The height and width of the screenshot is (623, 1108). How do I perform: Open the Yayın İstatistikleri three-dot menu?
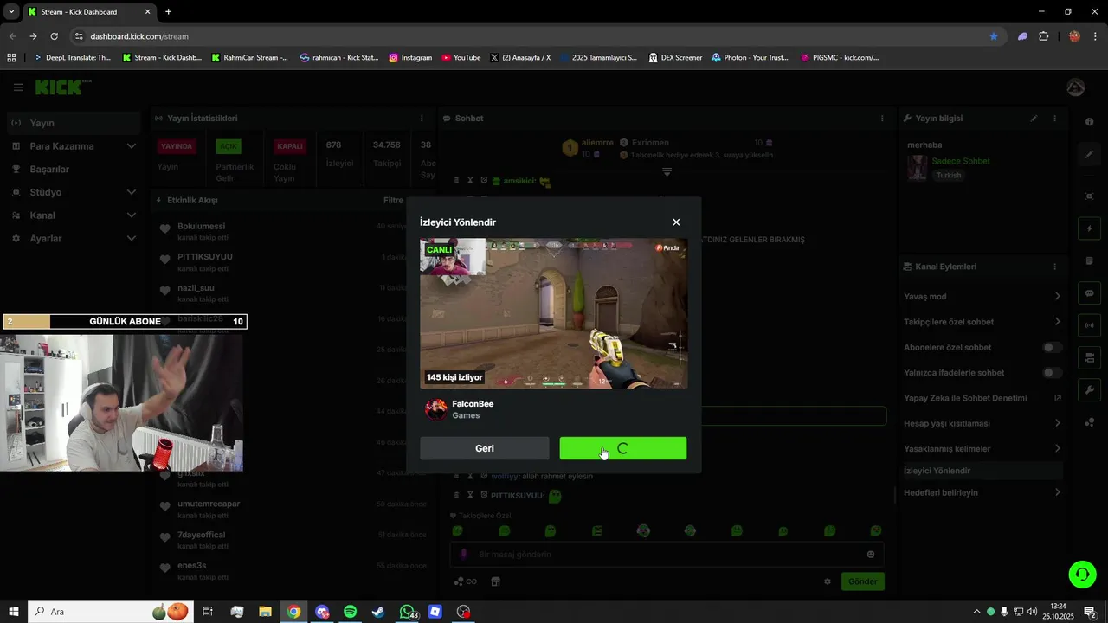pyautogui.click(x=422, y=119)
